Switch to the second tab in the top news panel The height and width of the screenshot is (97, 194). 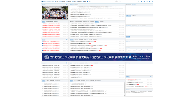76,5
